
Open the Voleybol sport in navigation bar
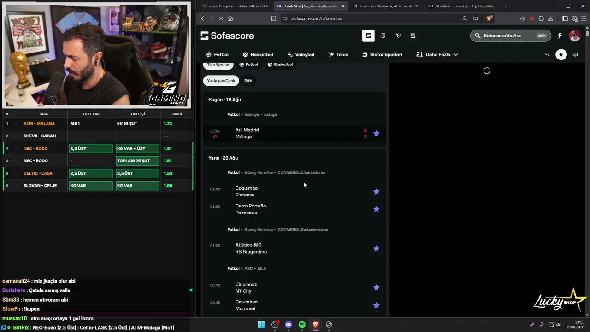[301, 54]
